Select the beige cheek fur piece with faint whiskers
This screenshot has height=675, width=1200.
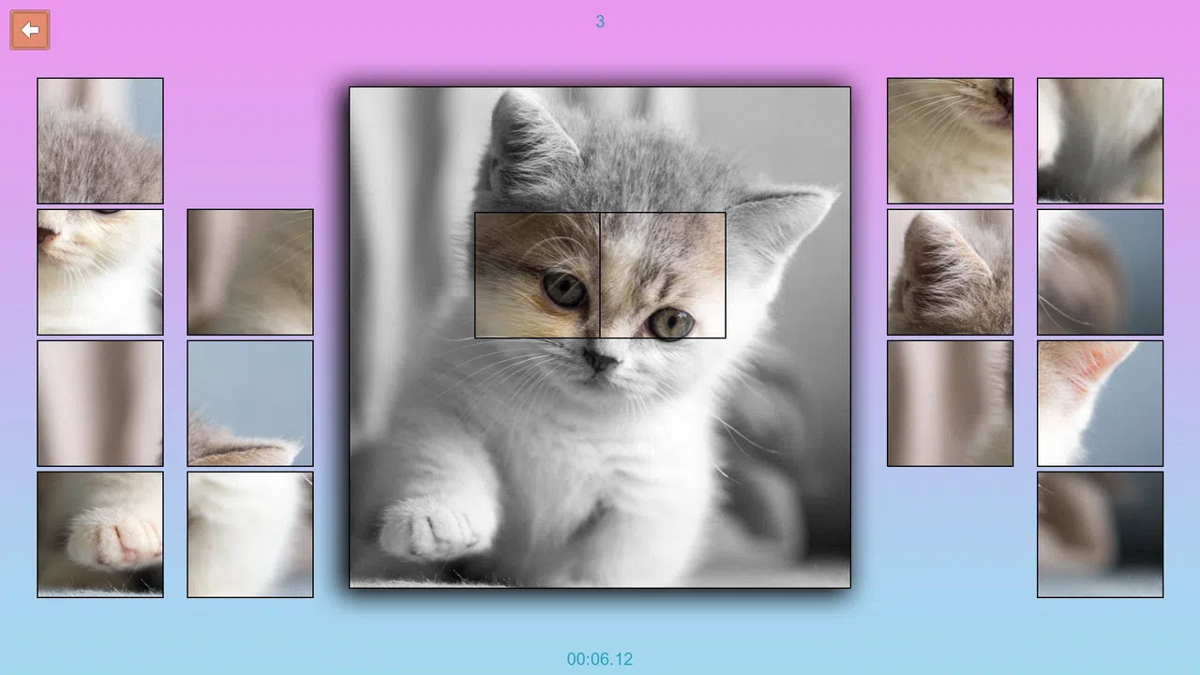pyautogui.click(x=250, y=272)
